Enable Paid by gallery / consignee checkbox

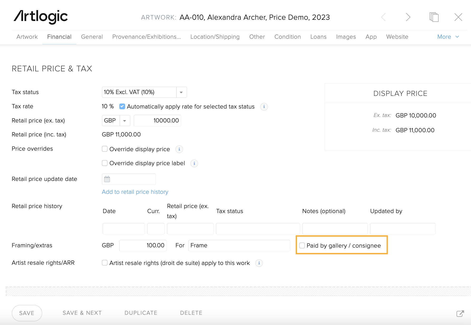coord(302,245)
